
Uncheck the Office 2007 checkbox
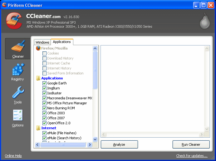[44, 118]
